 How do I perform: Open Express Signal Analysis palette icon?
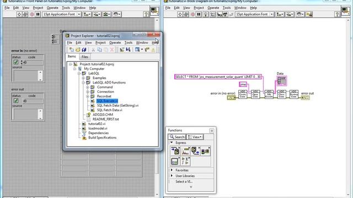coord(185,151)
